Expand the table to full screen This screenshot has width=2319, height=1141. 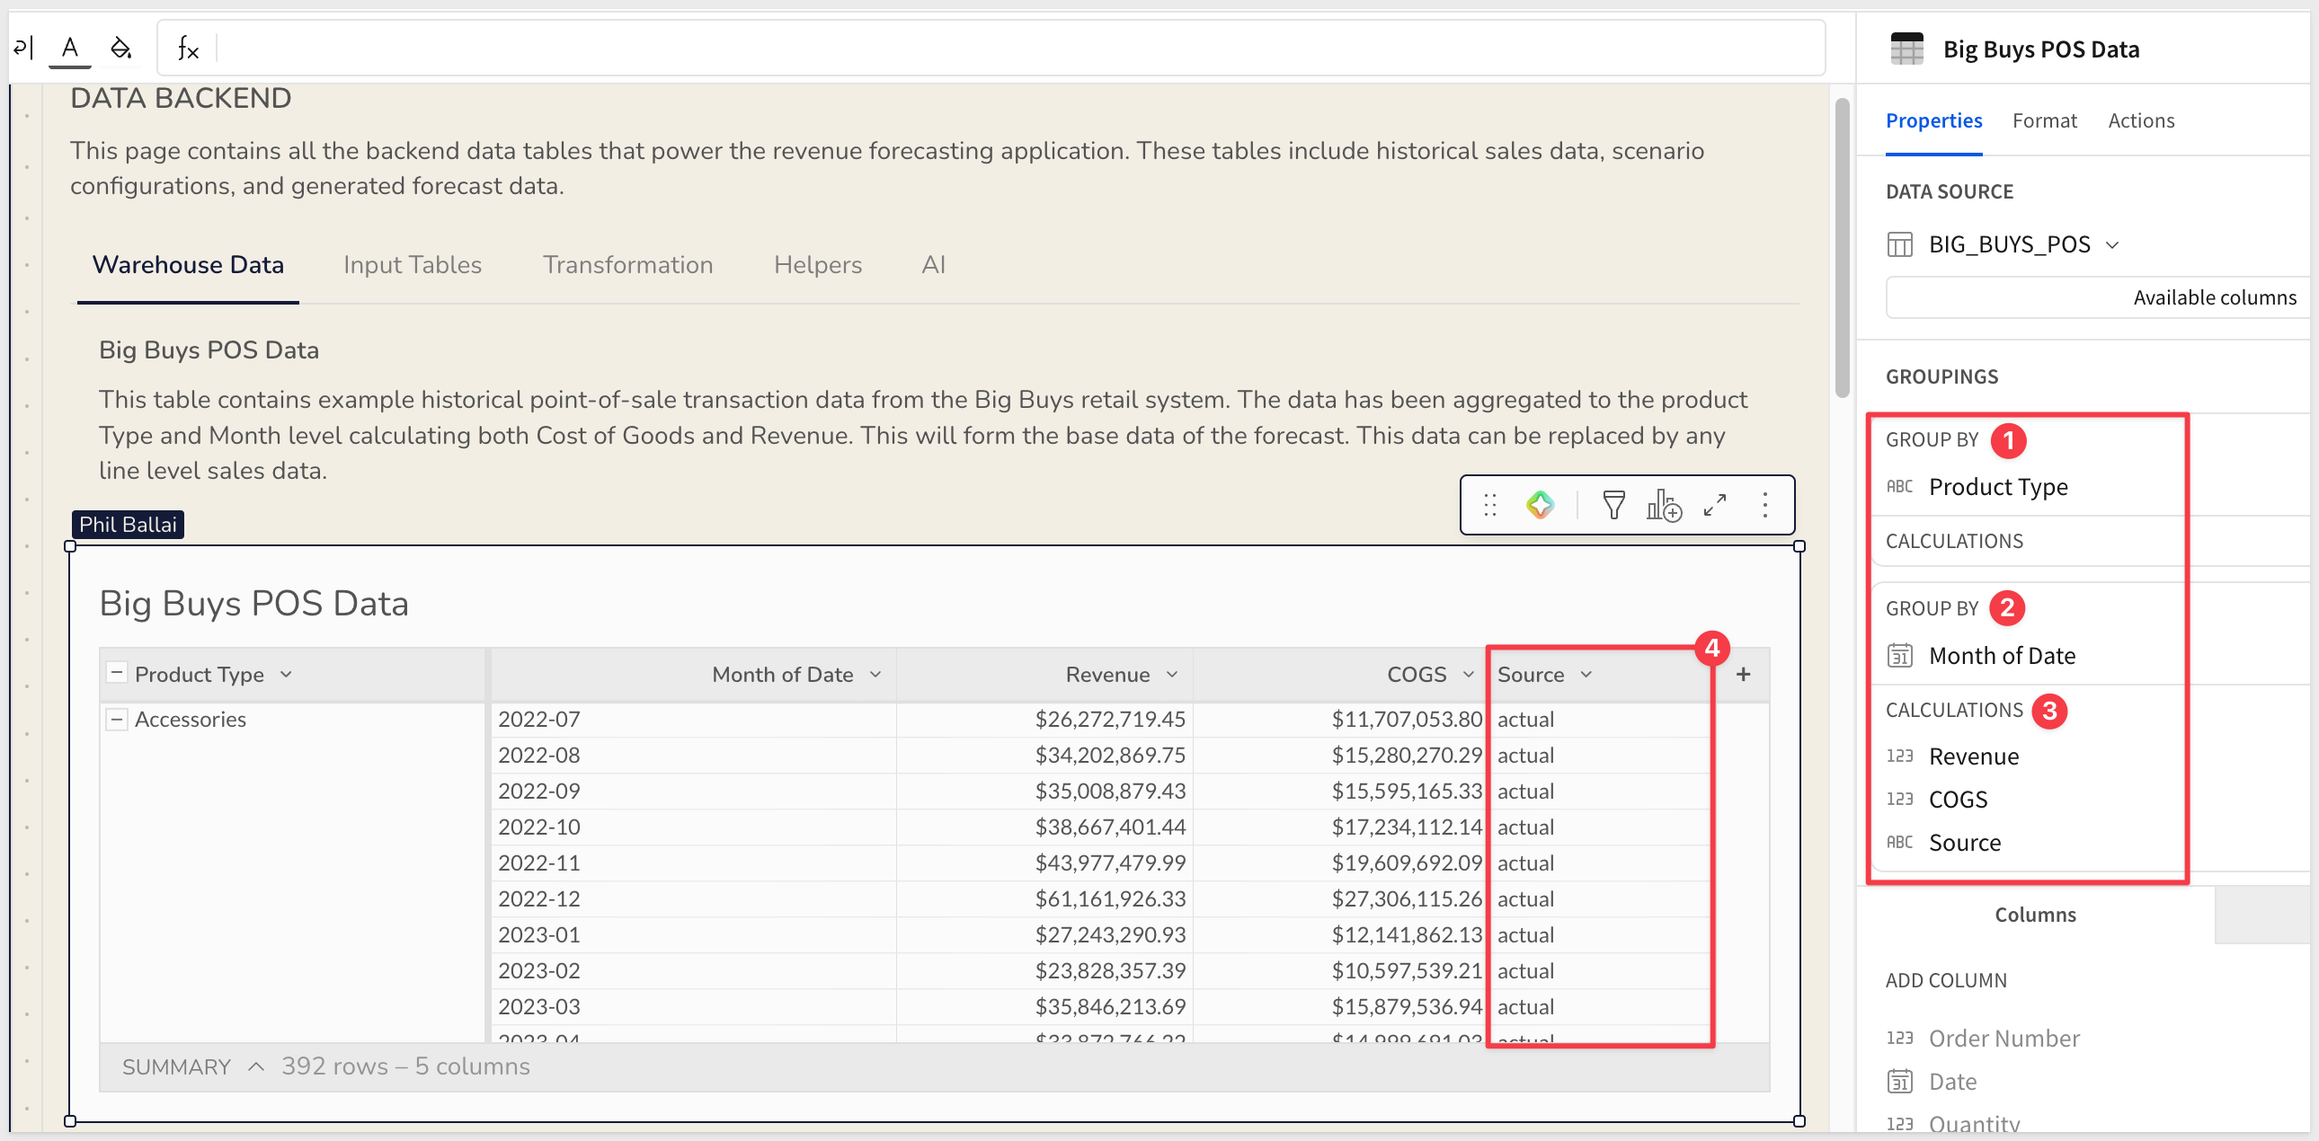pyautogui.click(x=1715, y=505)
